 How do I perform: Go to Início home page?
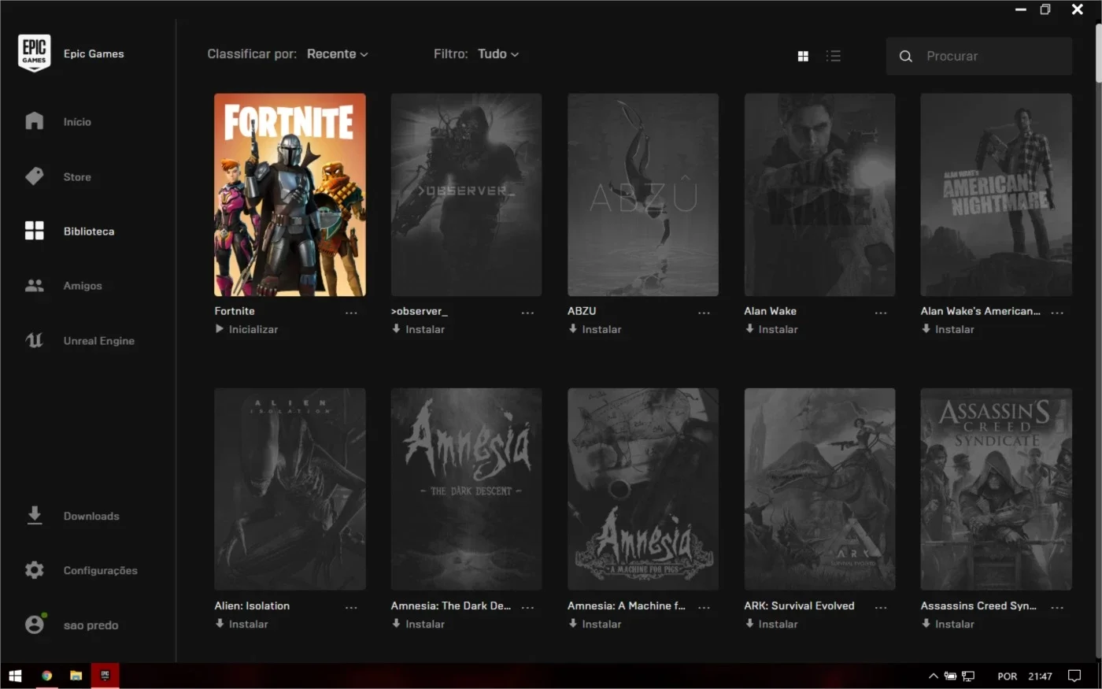click(59, 121)
